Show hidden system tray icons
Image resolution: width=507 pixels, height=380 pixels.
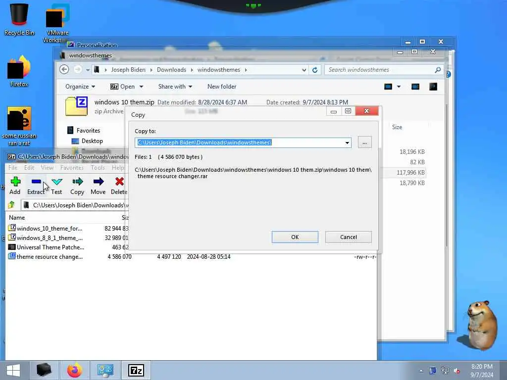tap(421, 371)
